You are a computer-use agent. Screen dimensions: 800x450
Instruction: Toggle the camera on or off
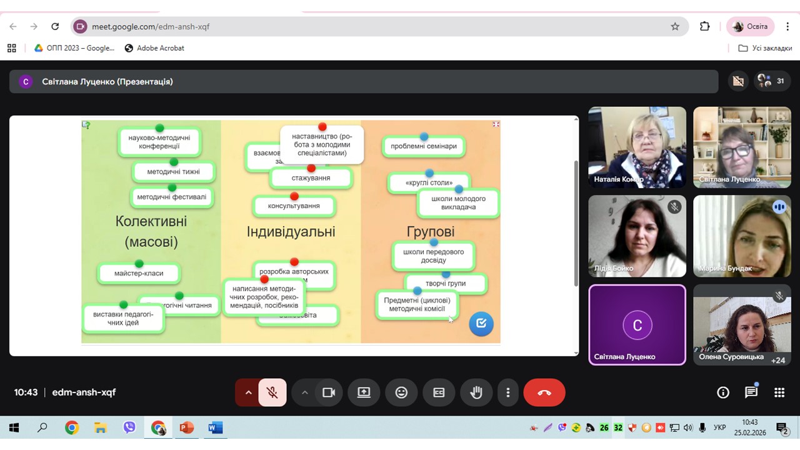click(329, 392)
